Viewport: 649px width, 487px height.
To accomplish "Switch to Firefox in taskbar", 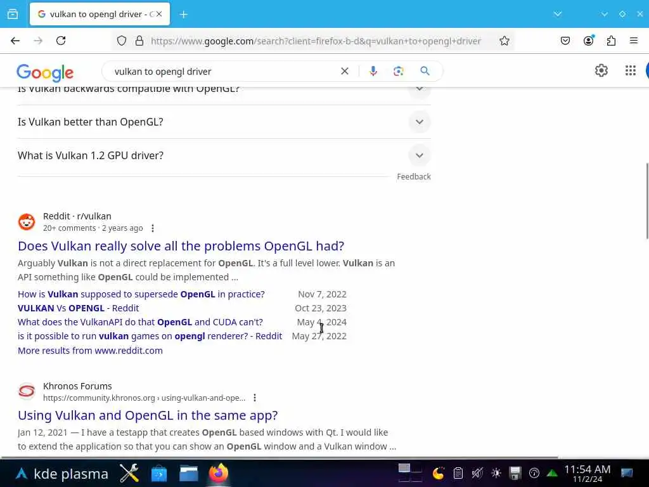I will [219, 473].
